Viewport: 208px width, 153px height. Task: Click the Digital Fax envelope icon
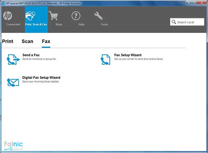pos(14,82)
